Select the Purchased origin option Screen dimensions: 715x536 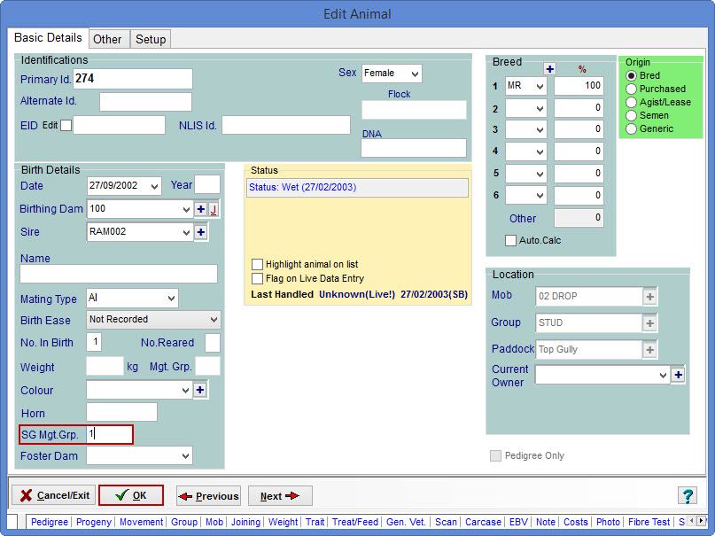632,89
